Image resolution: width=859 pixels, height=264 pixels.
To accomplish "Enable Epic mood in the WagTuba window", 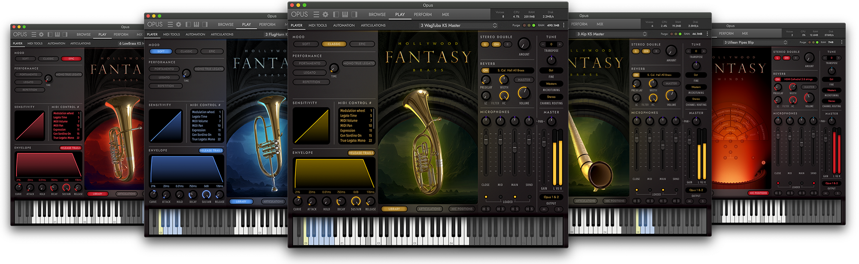I will [362, 44].
